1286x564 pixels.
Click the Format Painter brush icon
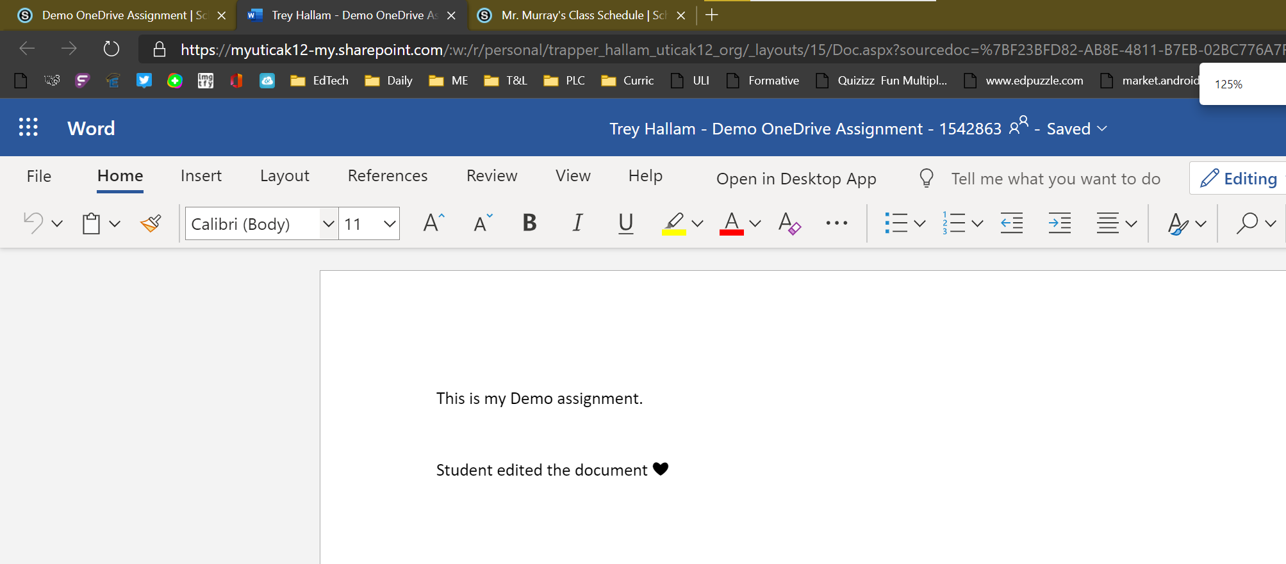[x=151, y=223]
